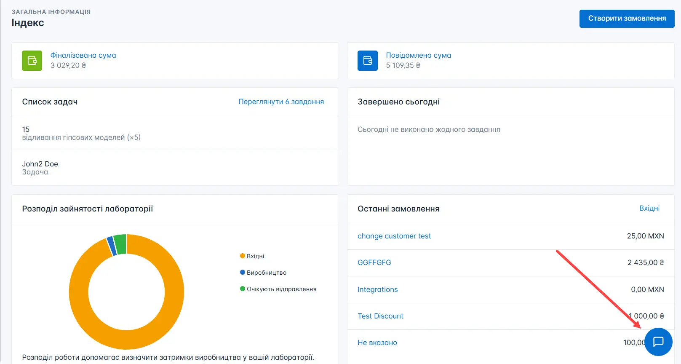This screenshot has height=364, width=681.
Task: Select the task відливання гіпсових моделей
Action: pos(81,134)
